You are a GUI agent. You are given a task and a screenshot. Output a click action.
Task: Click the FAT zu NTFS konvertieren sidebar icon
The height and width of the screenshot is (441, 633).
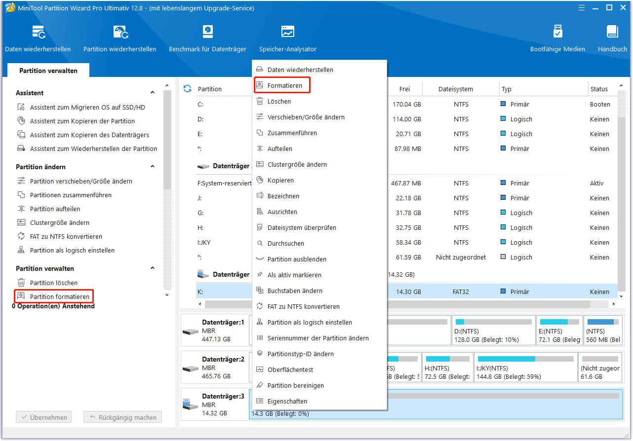click(x=21, y=236)
